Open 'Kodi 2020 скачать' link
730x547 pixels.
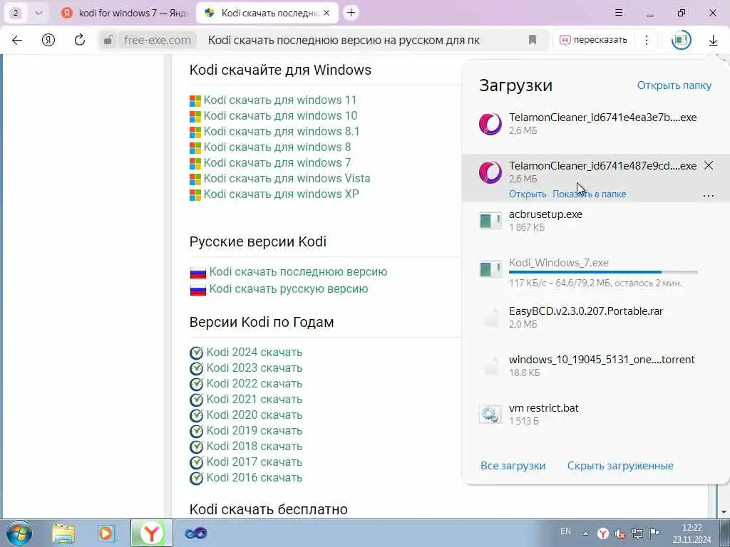click(255, 415)
